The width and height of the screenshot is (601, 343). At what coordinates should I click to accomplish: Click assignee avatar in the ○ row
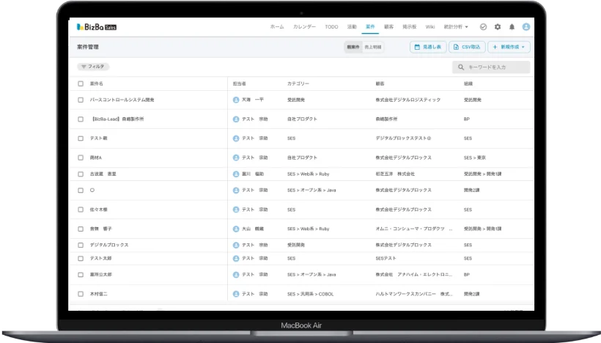pos(236,190)
